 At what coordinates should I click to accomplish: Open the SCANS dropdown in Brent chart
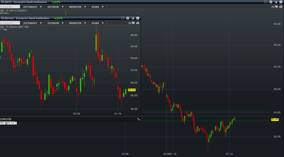tap(96, 23)
